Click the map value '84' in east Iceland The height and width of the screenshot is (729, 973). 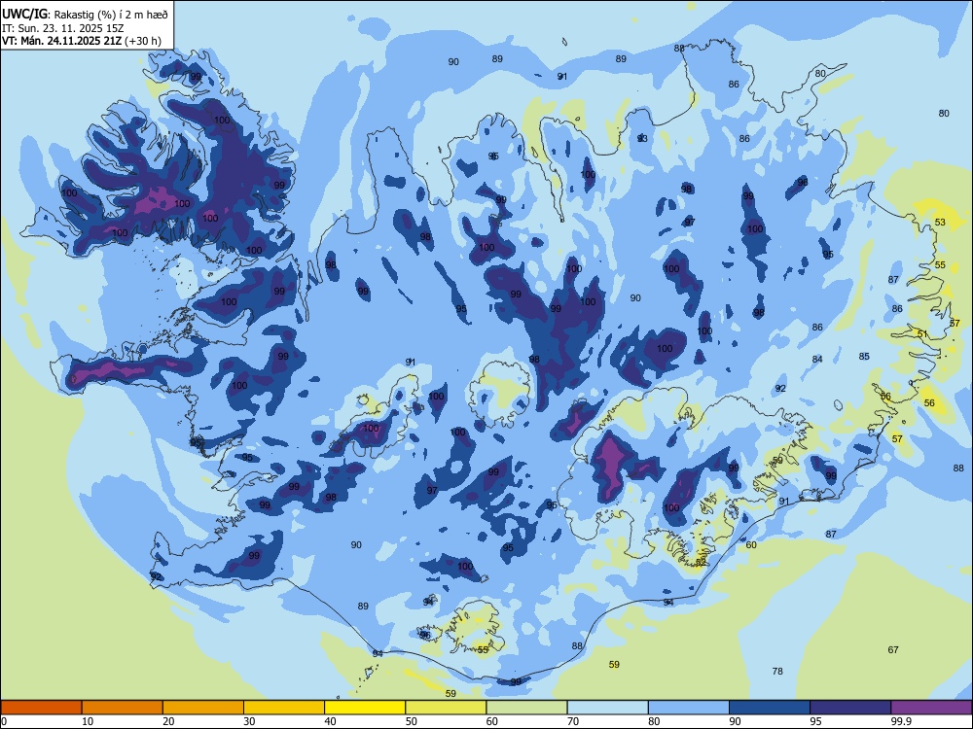coord(817,359)
